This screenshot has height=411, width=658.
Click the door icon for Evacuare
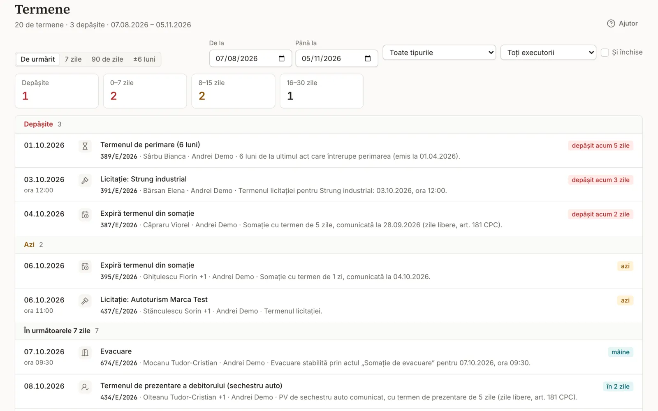coord(85,353)
